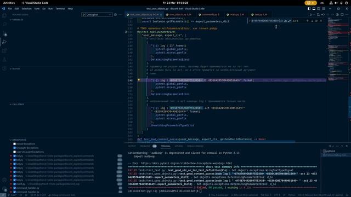The height and width of the screenshot is (197, 351).
Task: Open the File menu
Action: pyautogui.click(x=10, y=9)
